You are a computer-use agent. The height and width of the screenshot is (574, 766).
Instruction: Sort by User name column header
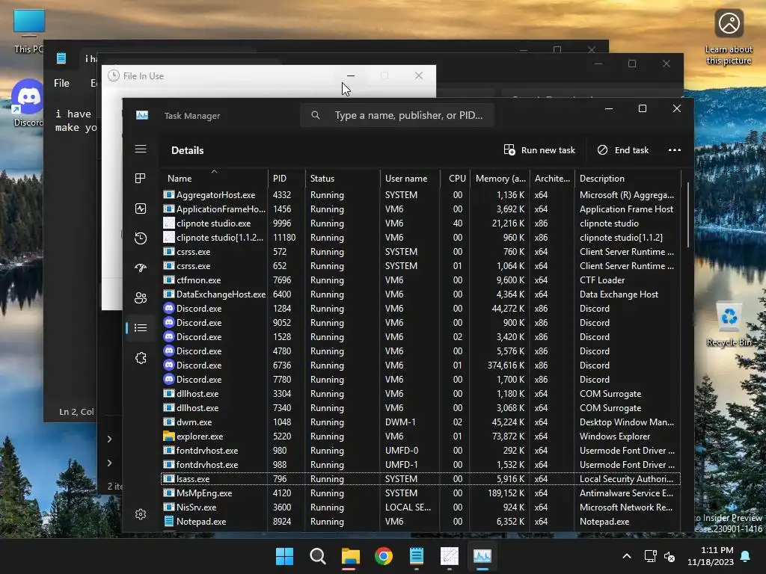pyautogui.click(x=410, y=178)
